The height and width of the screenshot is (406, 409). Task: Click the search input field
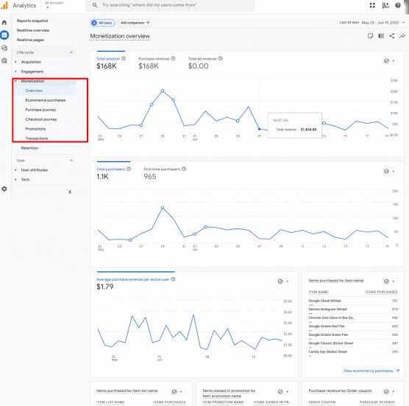[x=171, y=5]
